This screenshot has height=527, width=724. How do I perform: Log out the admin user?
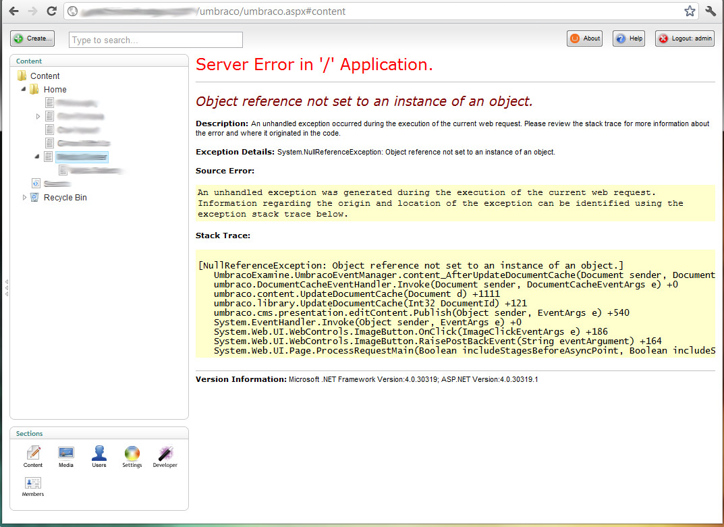point(685,38)
